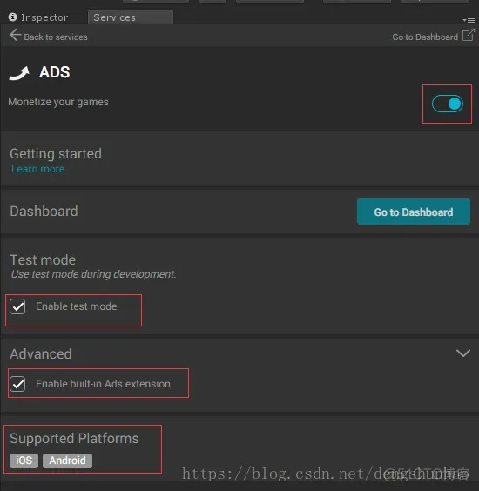The image size is (479, 491).
Task: Click the ADS arrow logo icon
Action: coord(19,73)
